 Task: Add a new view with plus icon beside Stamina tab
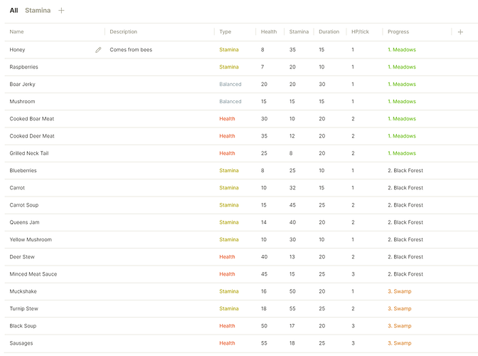point(61,11)
